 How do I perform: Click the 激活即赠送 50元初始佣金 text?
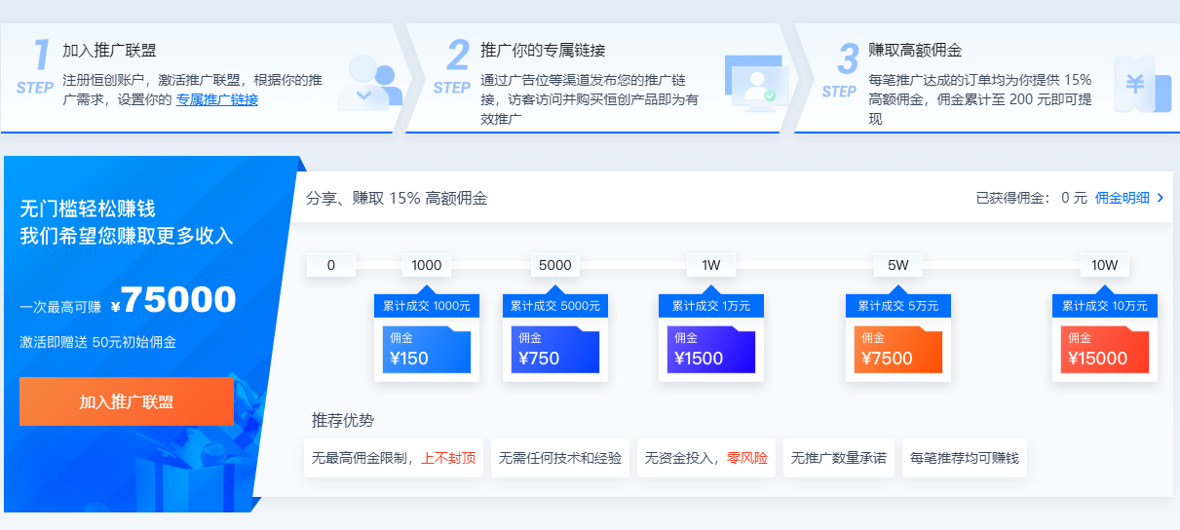click(97, 343)
